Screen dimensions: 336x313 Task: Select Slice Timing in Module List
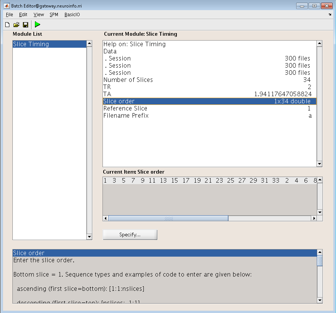tap(50, 44)
